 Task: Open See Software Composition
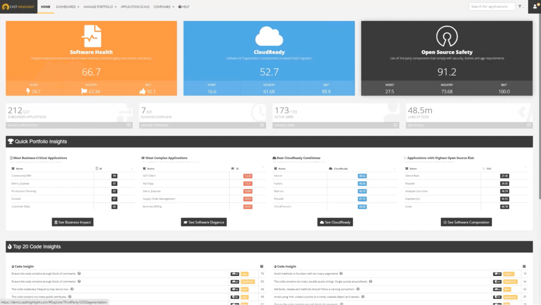pyautogui.click(x=466, y=222)
